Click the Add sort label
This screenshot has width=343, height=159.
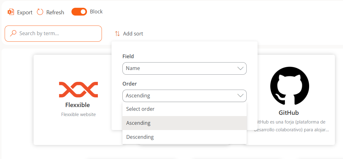133,34
